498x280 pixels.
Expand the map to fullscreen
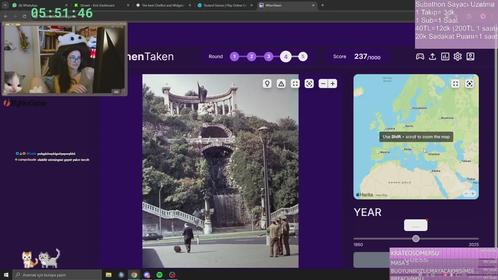(x=456, y=84)
